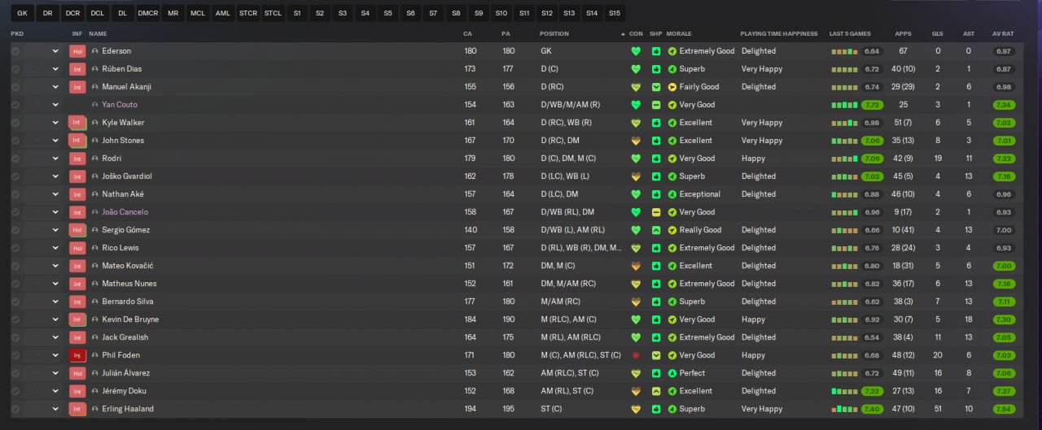Screen dimensions: 1042x430
Task: Click Erling Haaland's last 5 games form bars
Action: coord(844,409)
